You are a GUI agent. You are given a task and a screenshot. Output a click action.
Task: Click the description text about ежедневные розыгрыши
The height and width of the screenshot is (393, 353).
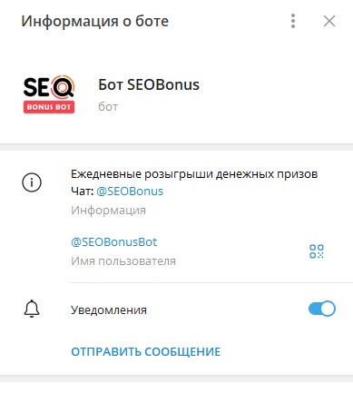pos(194,174)
